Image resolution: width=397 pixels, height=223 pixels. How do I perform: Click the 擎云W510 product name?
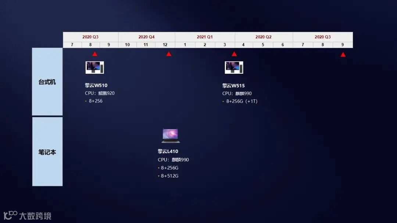point(96,85)
